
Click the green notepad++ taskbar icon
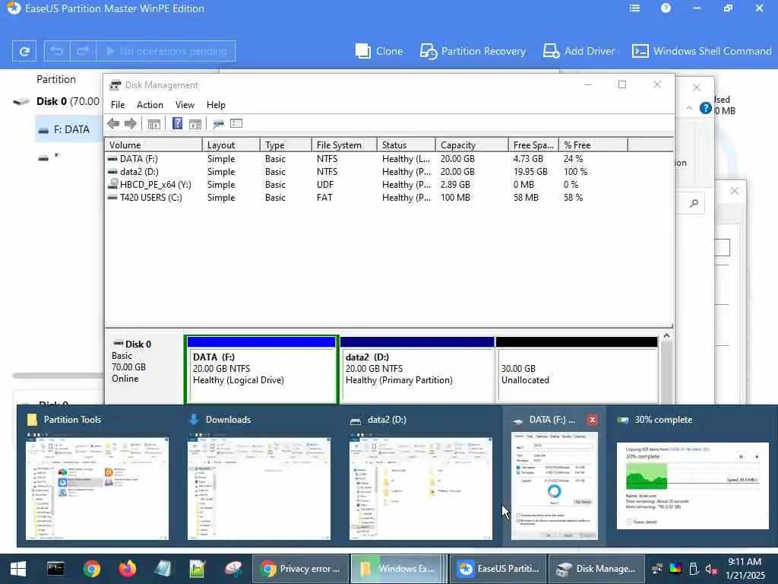(198, 569)
